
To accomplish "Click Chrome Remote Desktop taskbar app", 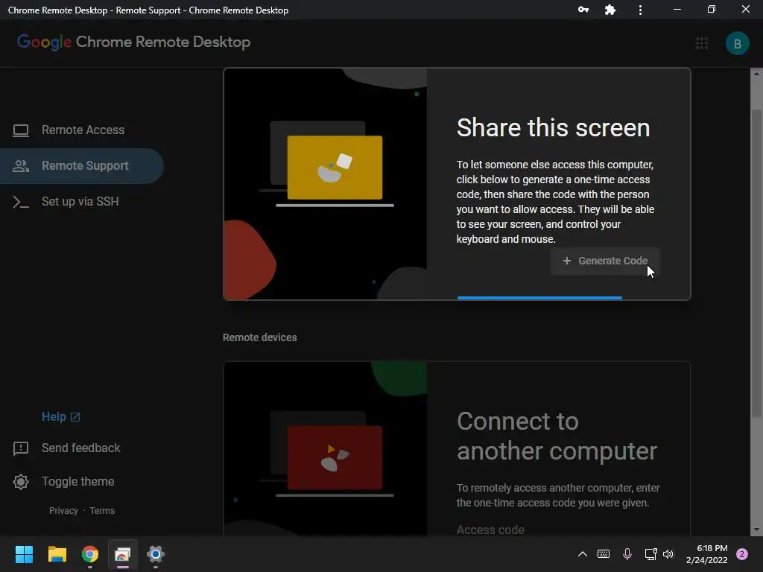I will click(x=123, y=554).
